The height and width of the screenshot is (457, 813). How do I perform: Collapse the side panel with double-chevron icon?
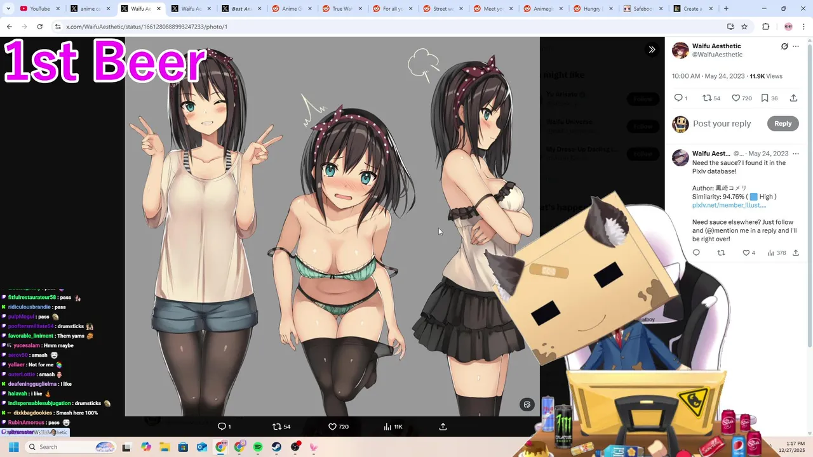pyautogui.click(x=652, y=50)
